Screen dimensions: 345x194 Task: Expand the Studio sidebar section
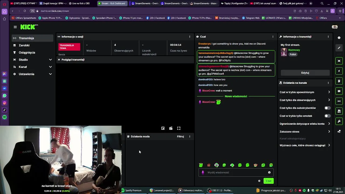point(32,60)
